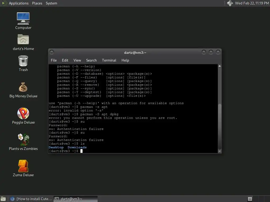The height and width of the screenshot is (202, 270).
Task: Open the terminal View menu
Action: (x=77, y=60)
